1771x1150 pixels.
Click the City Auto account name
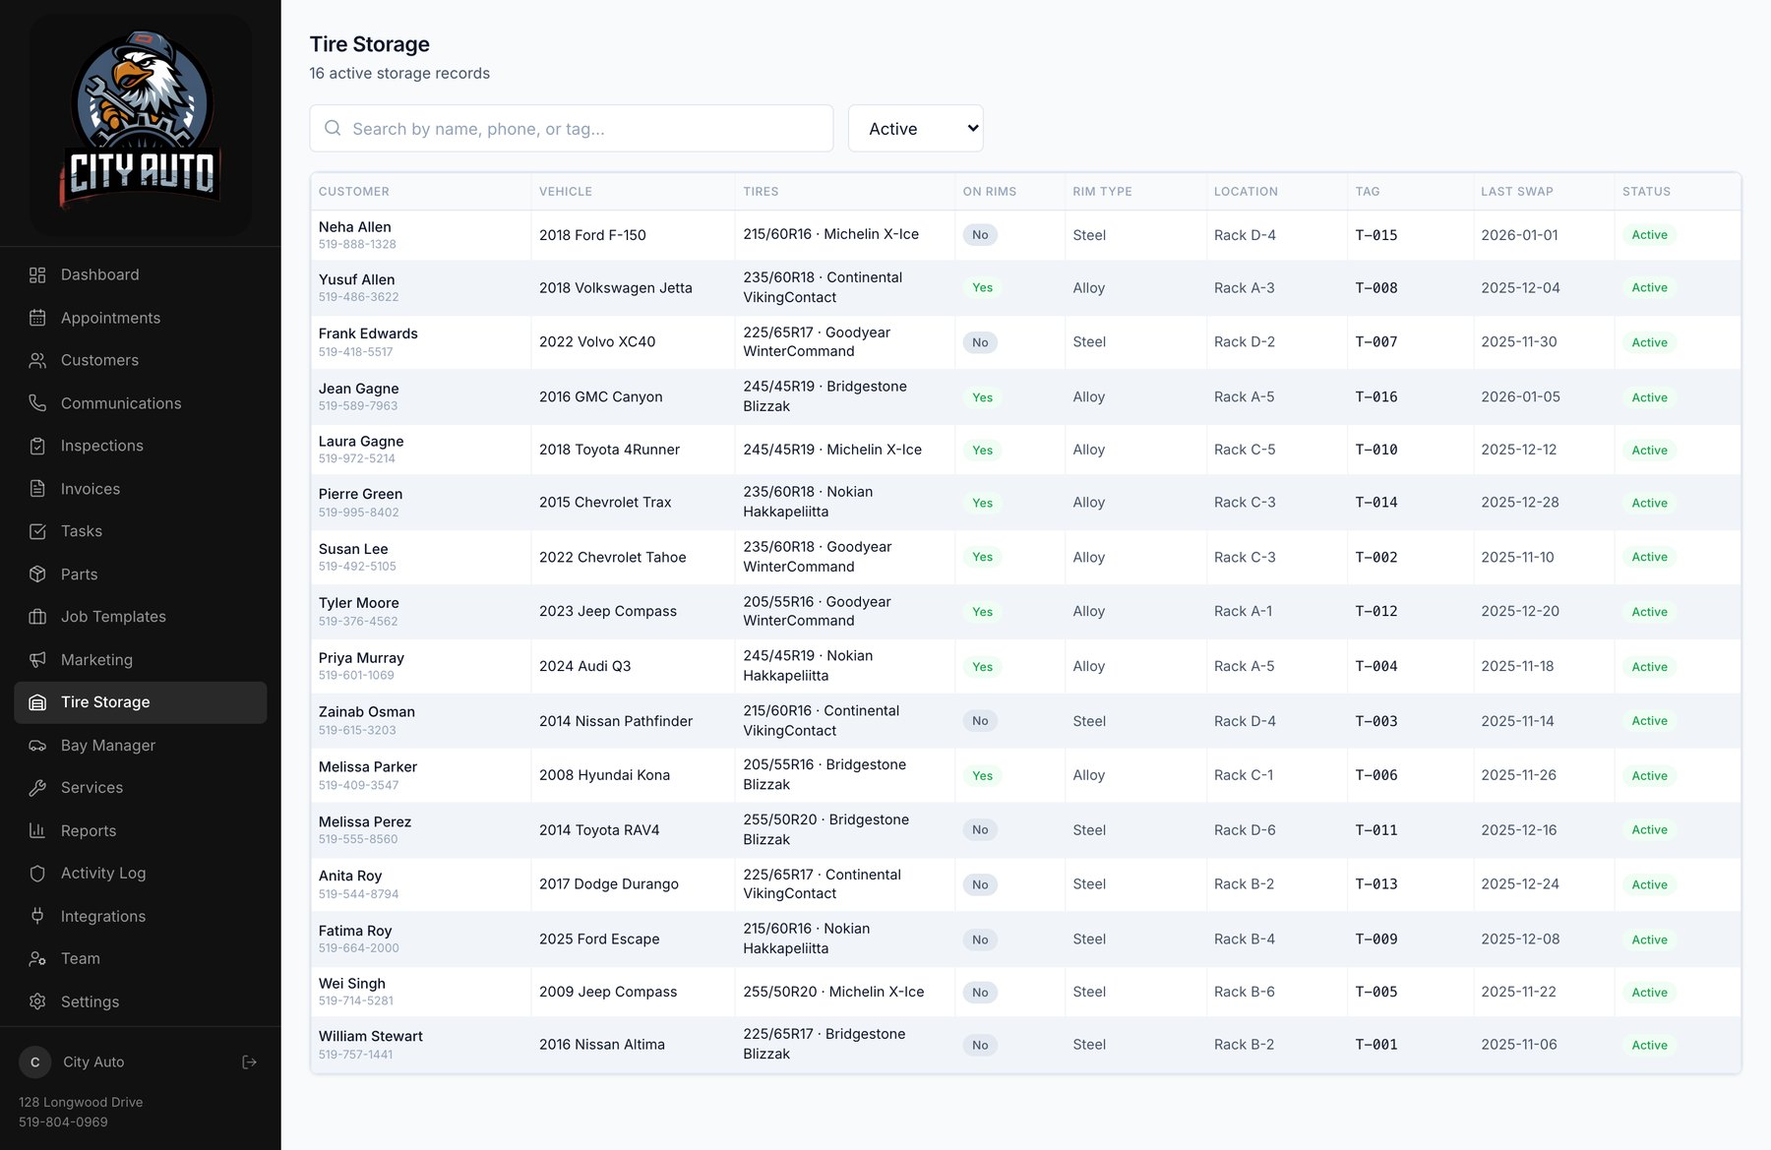93,1062
